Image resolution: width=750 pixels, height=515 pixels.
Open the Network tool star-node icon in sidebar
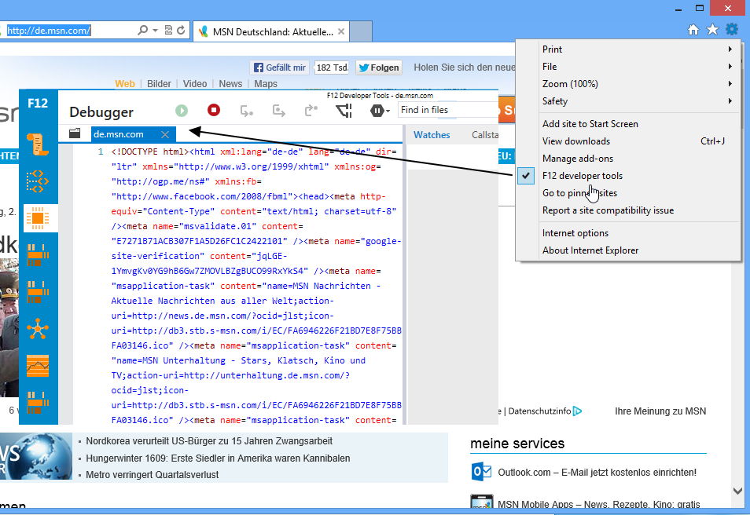(x=38, y=329)
